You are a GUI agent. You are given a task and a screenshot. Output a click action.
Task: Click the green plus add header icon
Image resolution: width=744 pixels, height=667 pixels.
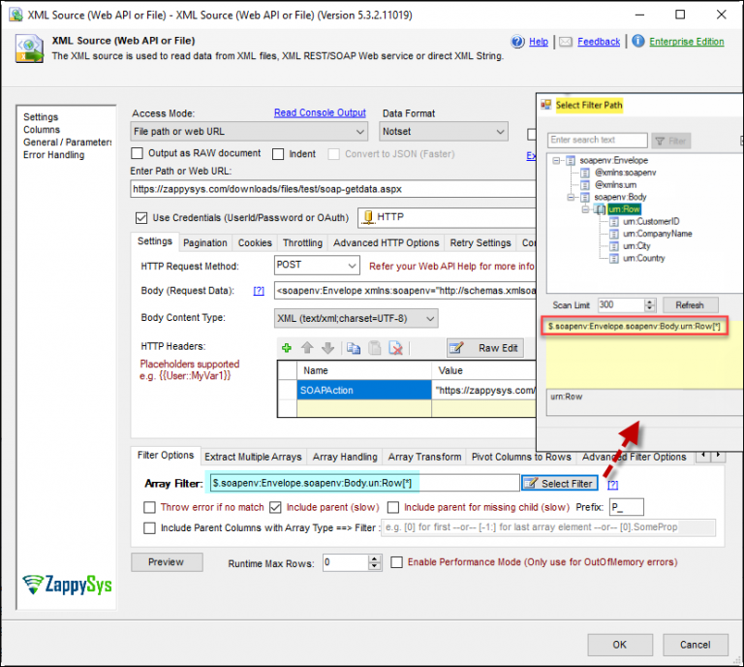287,348
